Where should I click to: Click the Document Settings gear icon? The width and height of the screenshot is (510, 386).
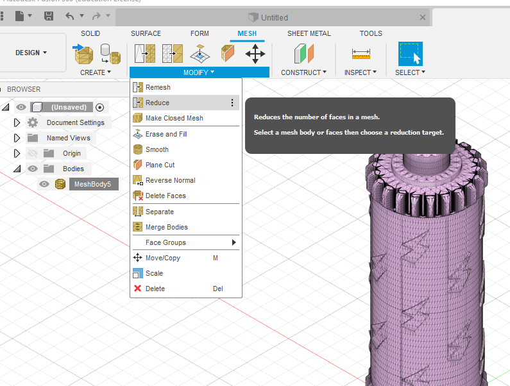[33, 122]
